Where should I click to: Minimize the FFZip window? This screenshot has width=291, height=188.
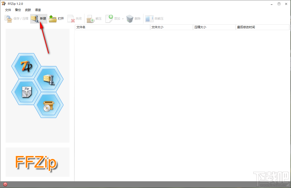[x=272, y=4]
